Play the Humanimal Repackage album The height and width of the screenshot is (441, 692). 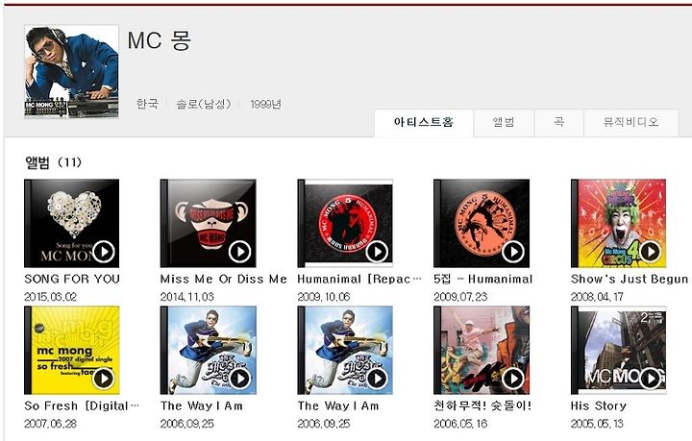pos(377,252)
